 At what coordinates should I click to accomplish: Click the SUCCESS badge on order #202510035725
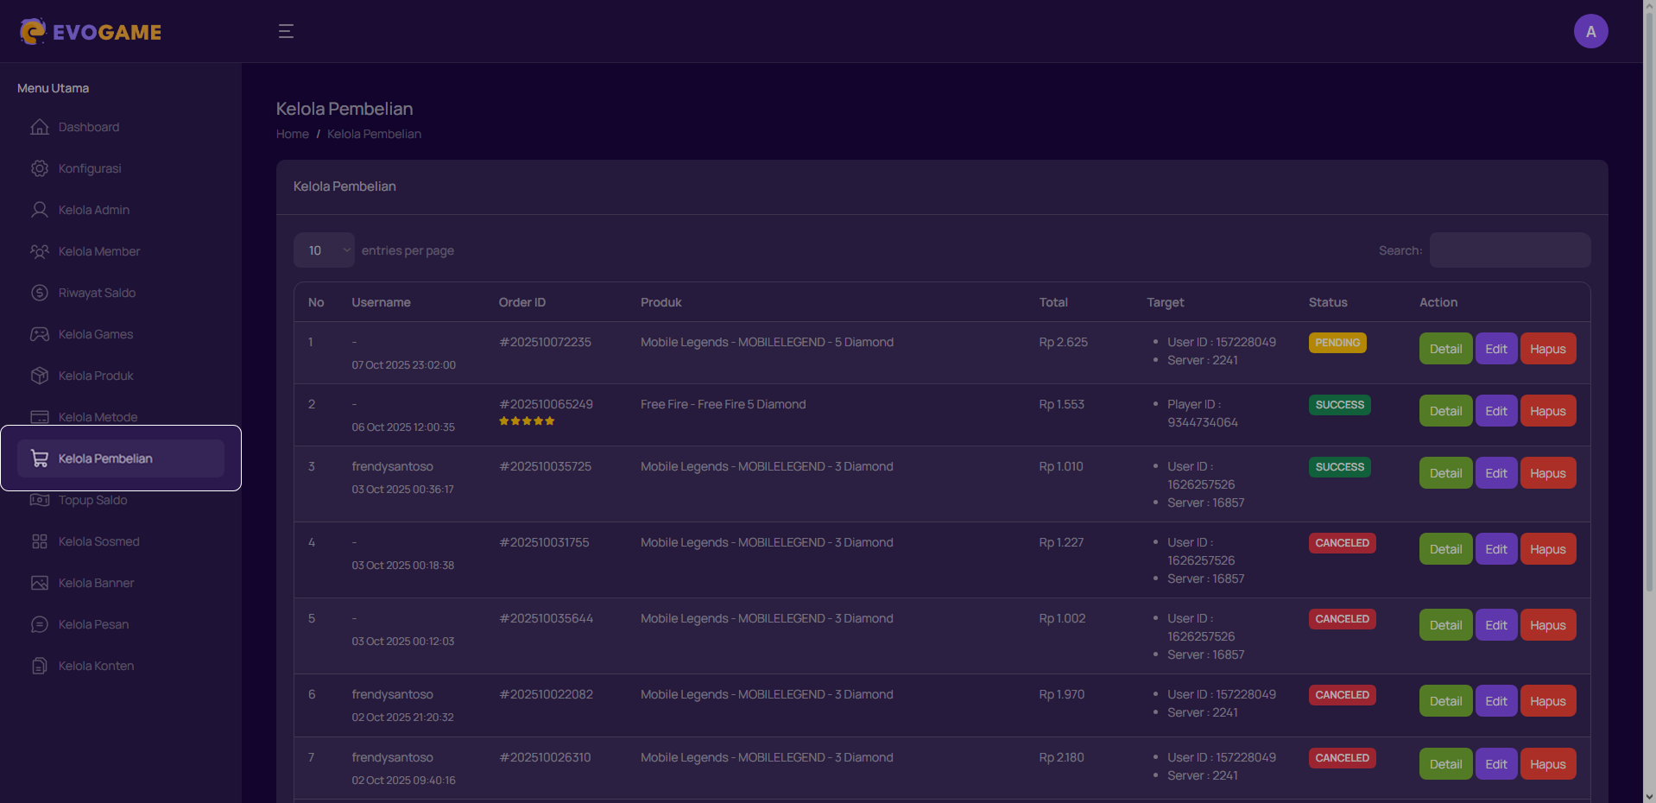(1340, 467)
